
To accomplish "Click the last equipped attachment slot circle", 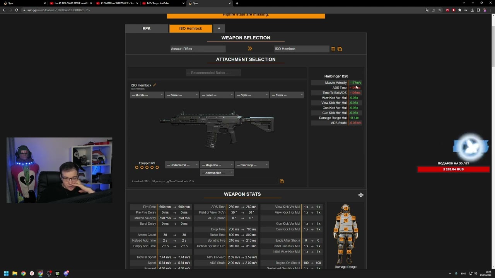I will coord(157,167).
